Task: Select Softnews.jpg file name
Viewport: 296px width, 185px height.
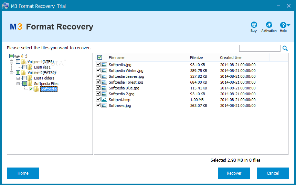Action: coord(120,106)
